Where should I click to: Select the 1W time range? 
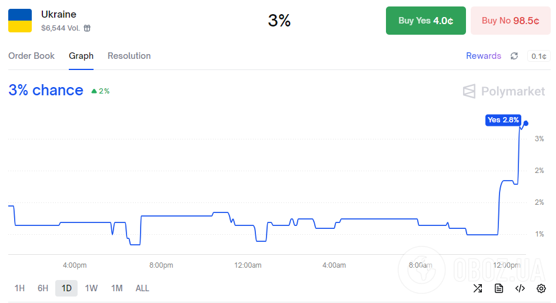91,288
